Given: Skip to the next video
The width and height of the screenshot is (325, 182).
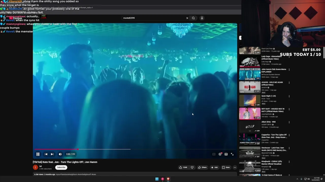Looking at the screenshot, I should tap(52, 154).
